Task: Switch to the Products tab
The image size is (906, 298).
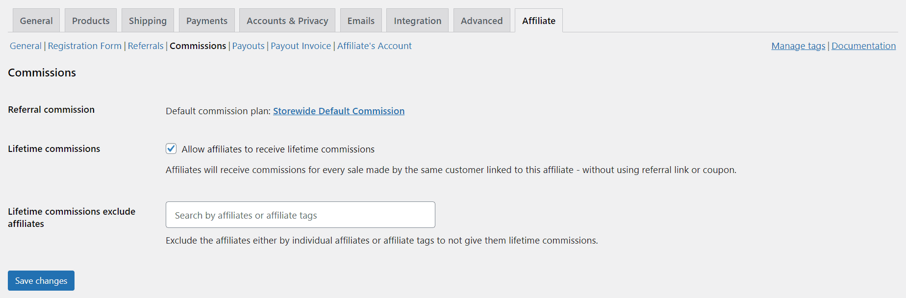Action: 91,21
